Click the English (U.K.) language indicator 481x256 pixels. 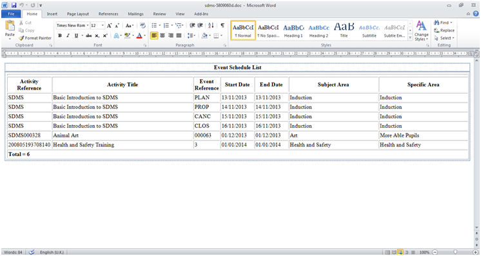coord(52,252)
